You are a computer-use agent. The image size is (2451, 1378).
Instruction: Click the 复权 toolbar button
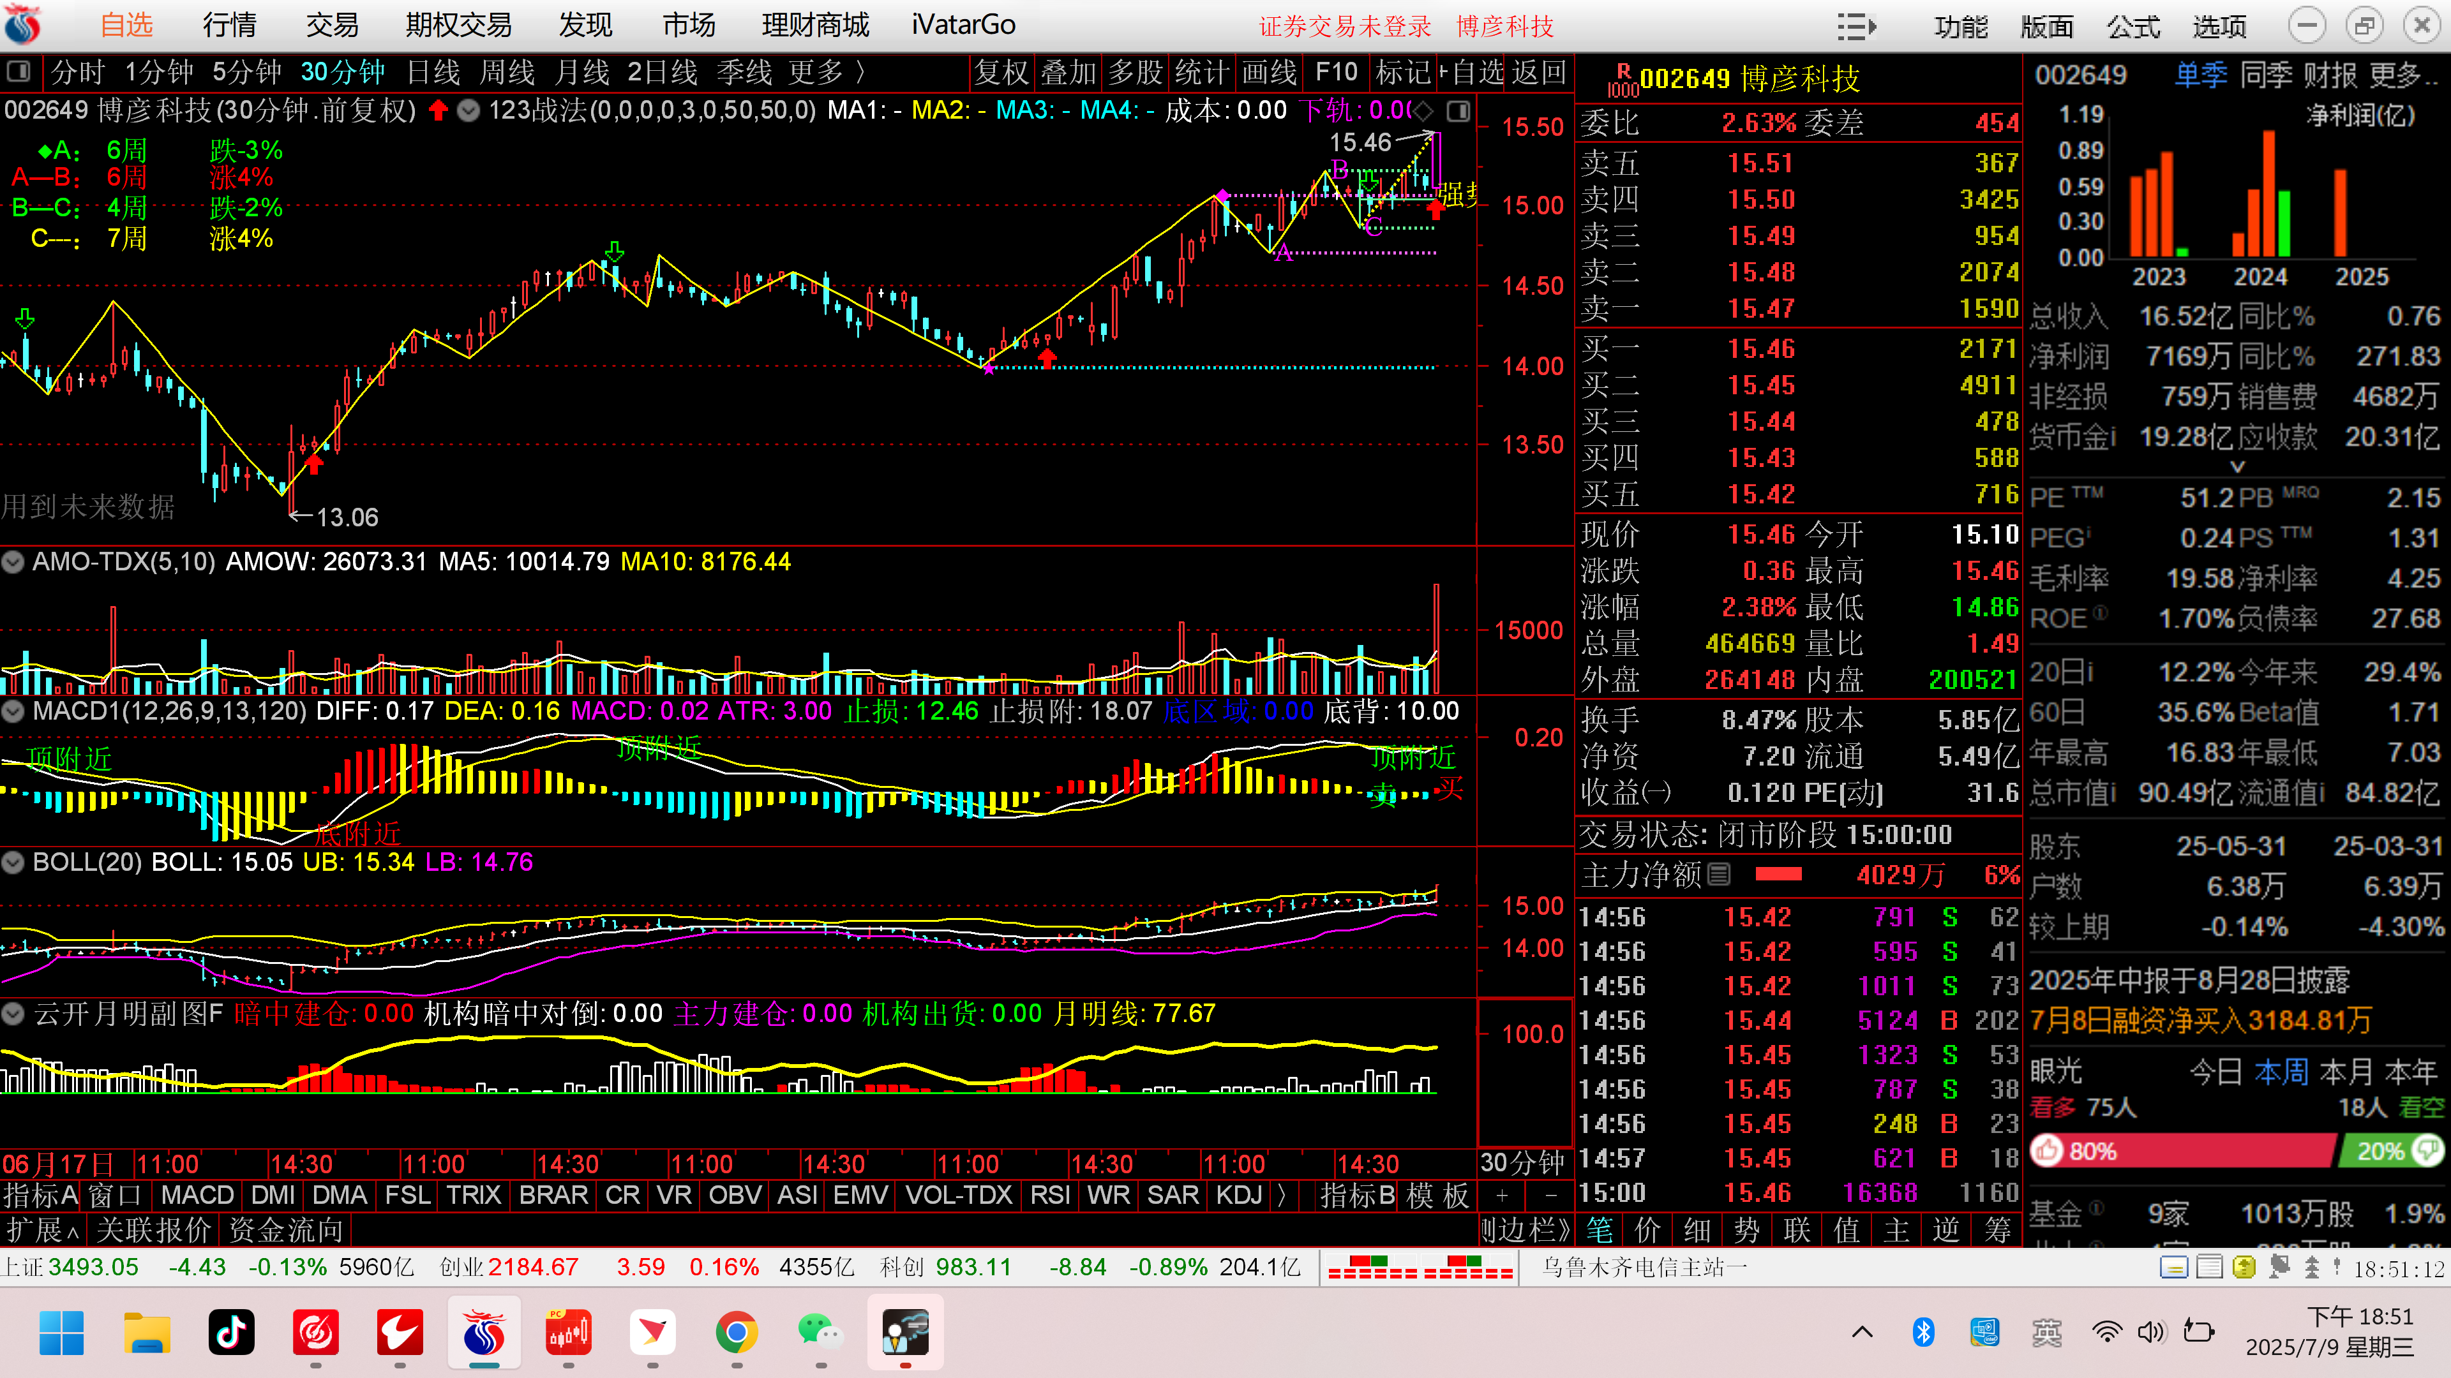point(1002,72)
